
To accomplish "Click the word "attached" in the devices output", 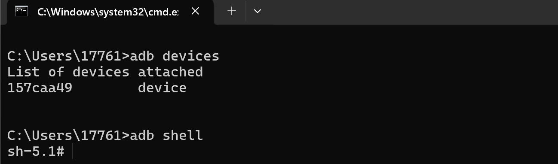I will pos(170,72).
